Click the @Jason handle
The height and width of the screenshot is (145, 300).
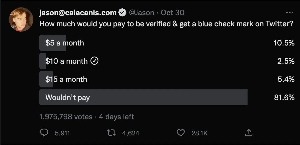pos(141,13)
